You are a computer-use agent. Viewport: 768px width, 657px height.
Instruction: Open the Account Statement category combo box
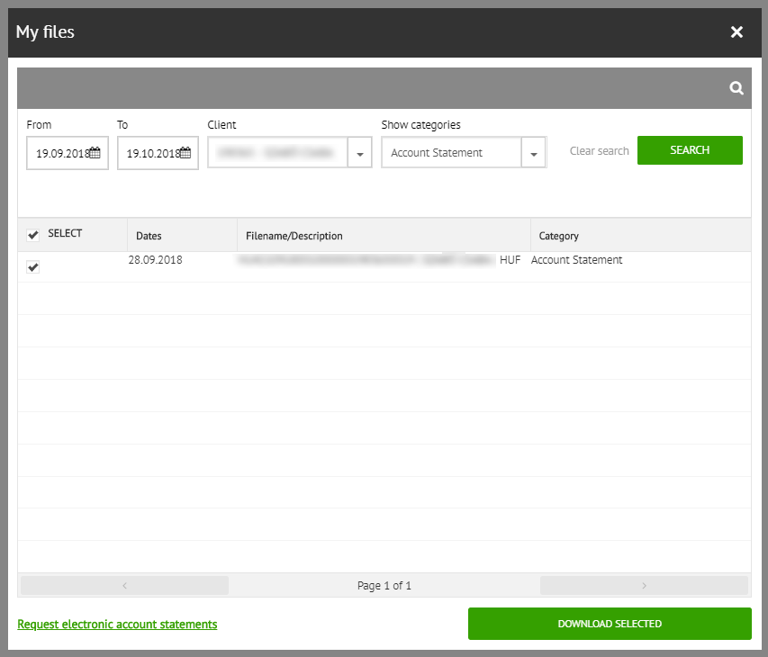(x=451, y=153)
